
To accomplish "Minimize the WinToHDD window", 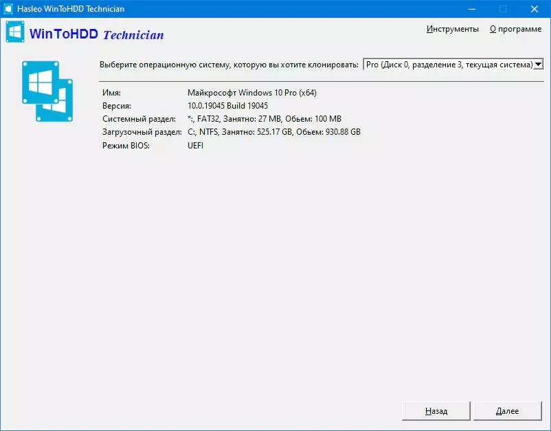I will click(472, 9).
